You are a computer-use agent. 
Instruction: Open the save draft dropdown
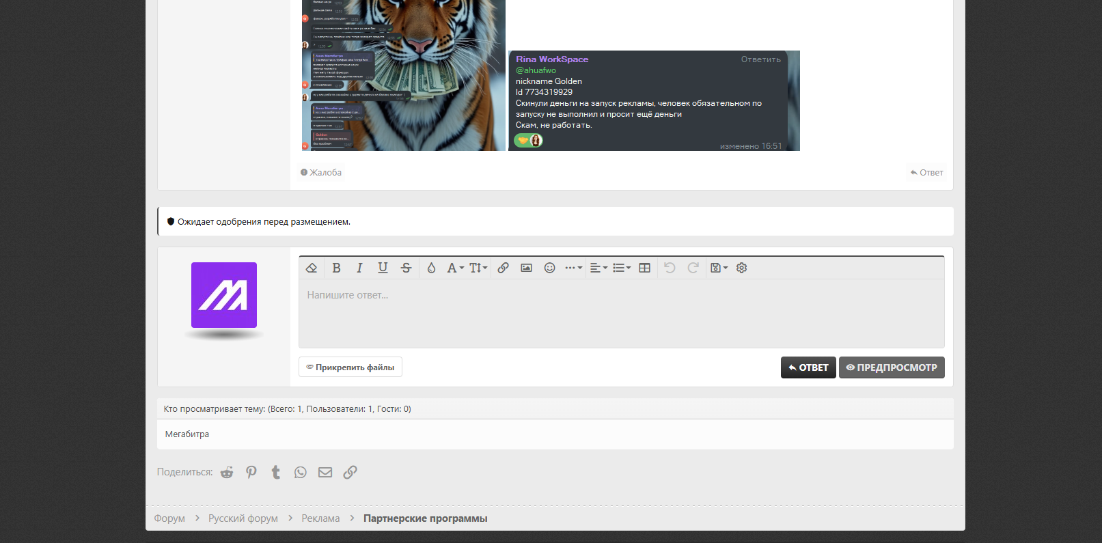(719, 268)
